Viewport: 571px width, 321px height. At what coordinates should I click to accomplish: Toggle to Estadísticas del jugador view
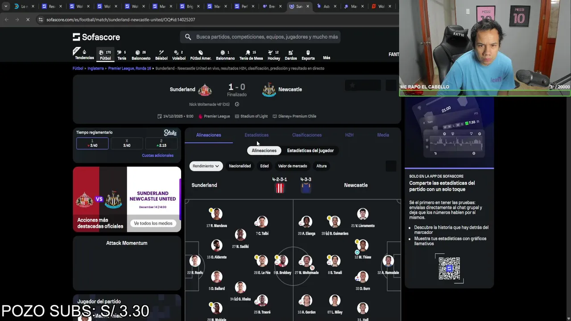(x=310, y=151)
